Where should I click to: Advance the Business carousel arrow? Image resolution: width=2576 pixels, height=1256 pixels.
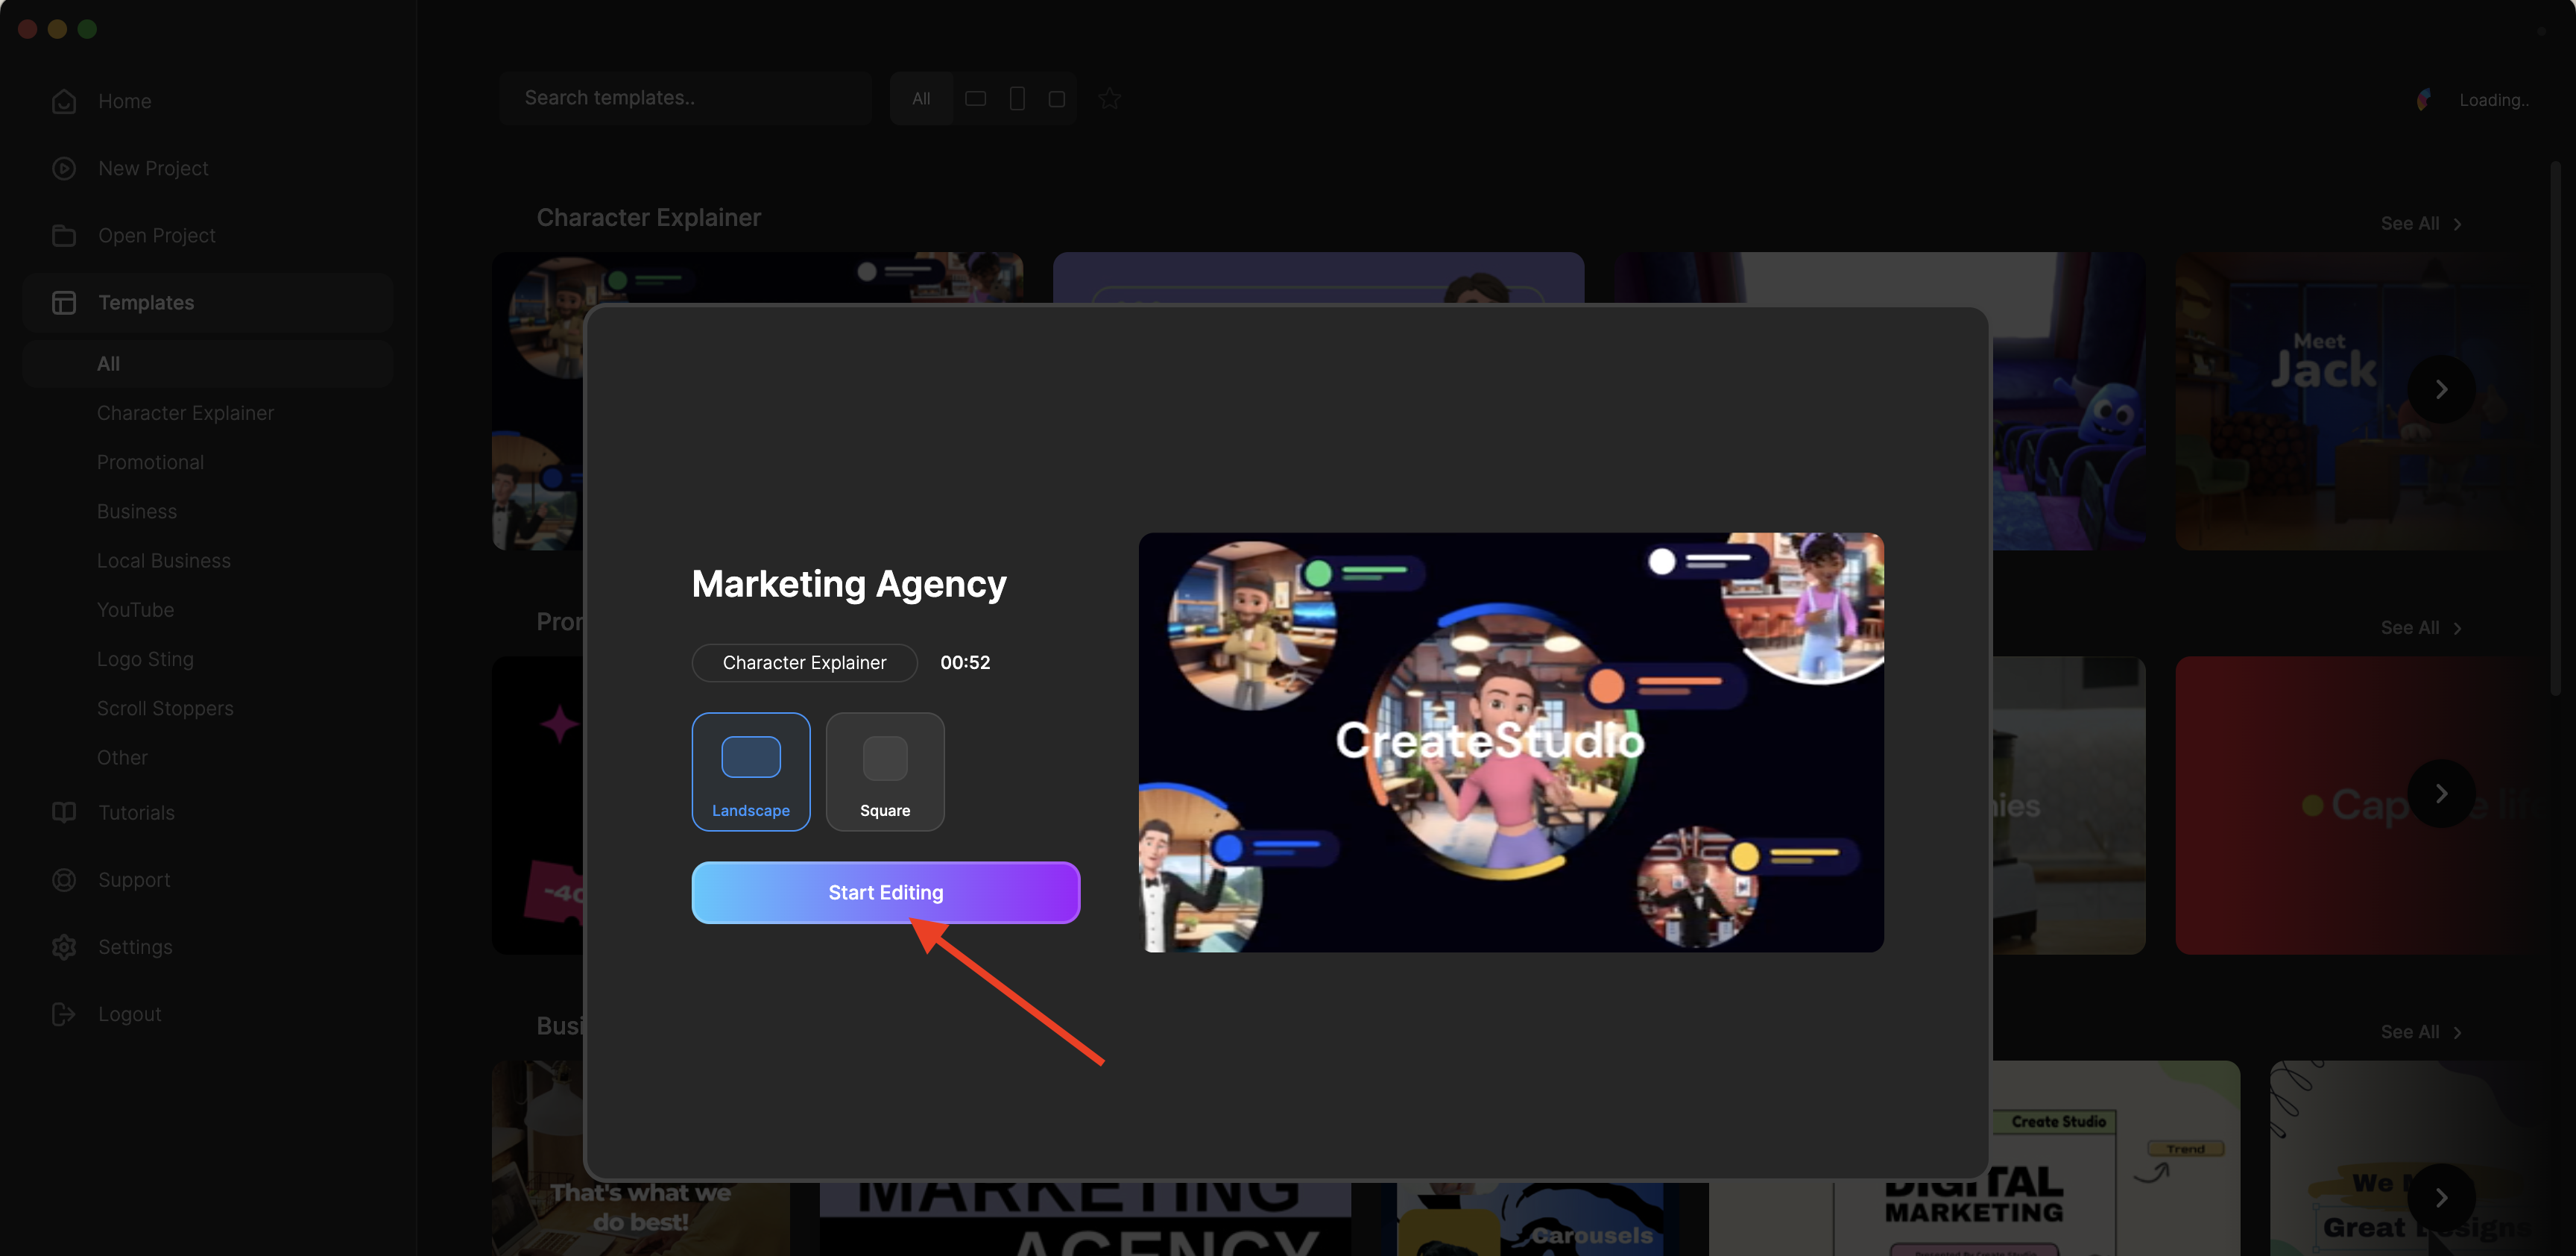coord(2441,1198)
